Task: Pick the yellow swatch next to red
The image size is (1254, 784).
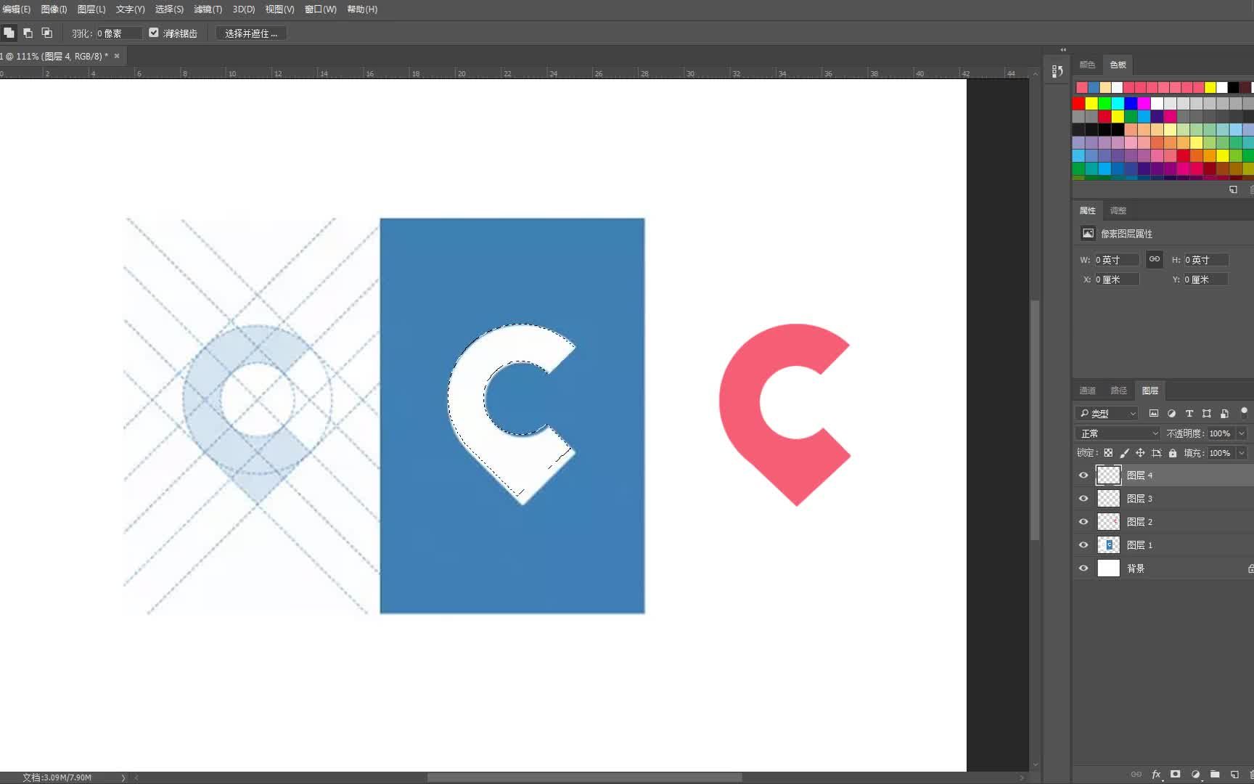Action: [x=1091, y=103]
